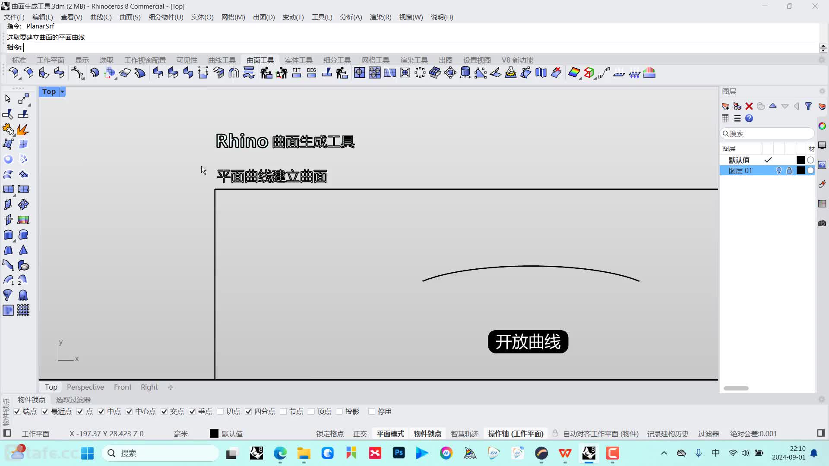Viewport: 829px width, 466px height.
Task: Toggle quadrant snap on
Action: (248, 411)
